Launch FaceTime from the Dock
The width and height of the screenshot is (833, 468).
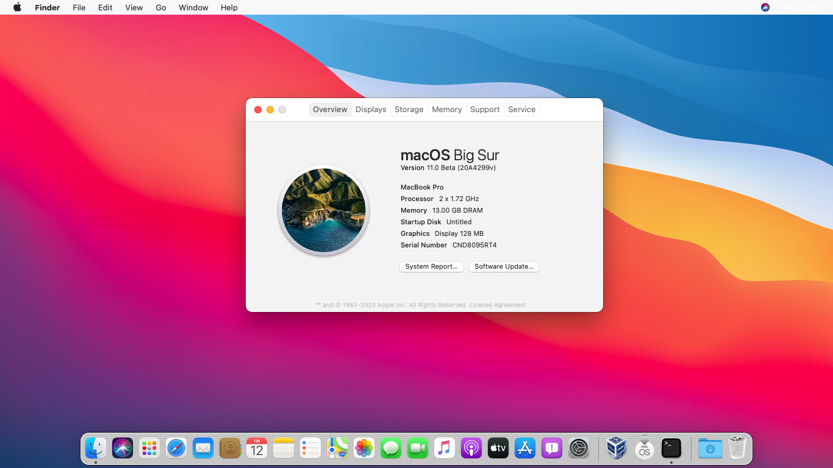coord(418,448)
